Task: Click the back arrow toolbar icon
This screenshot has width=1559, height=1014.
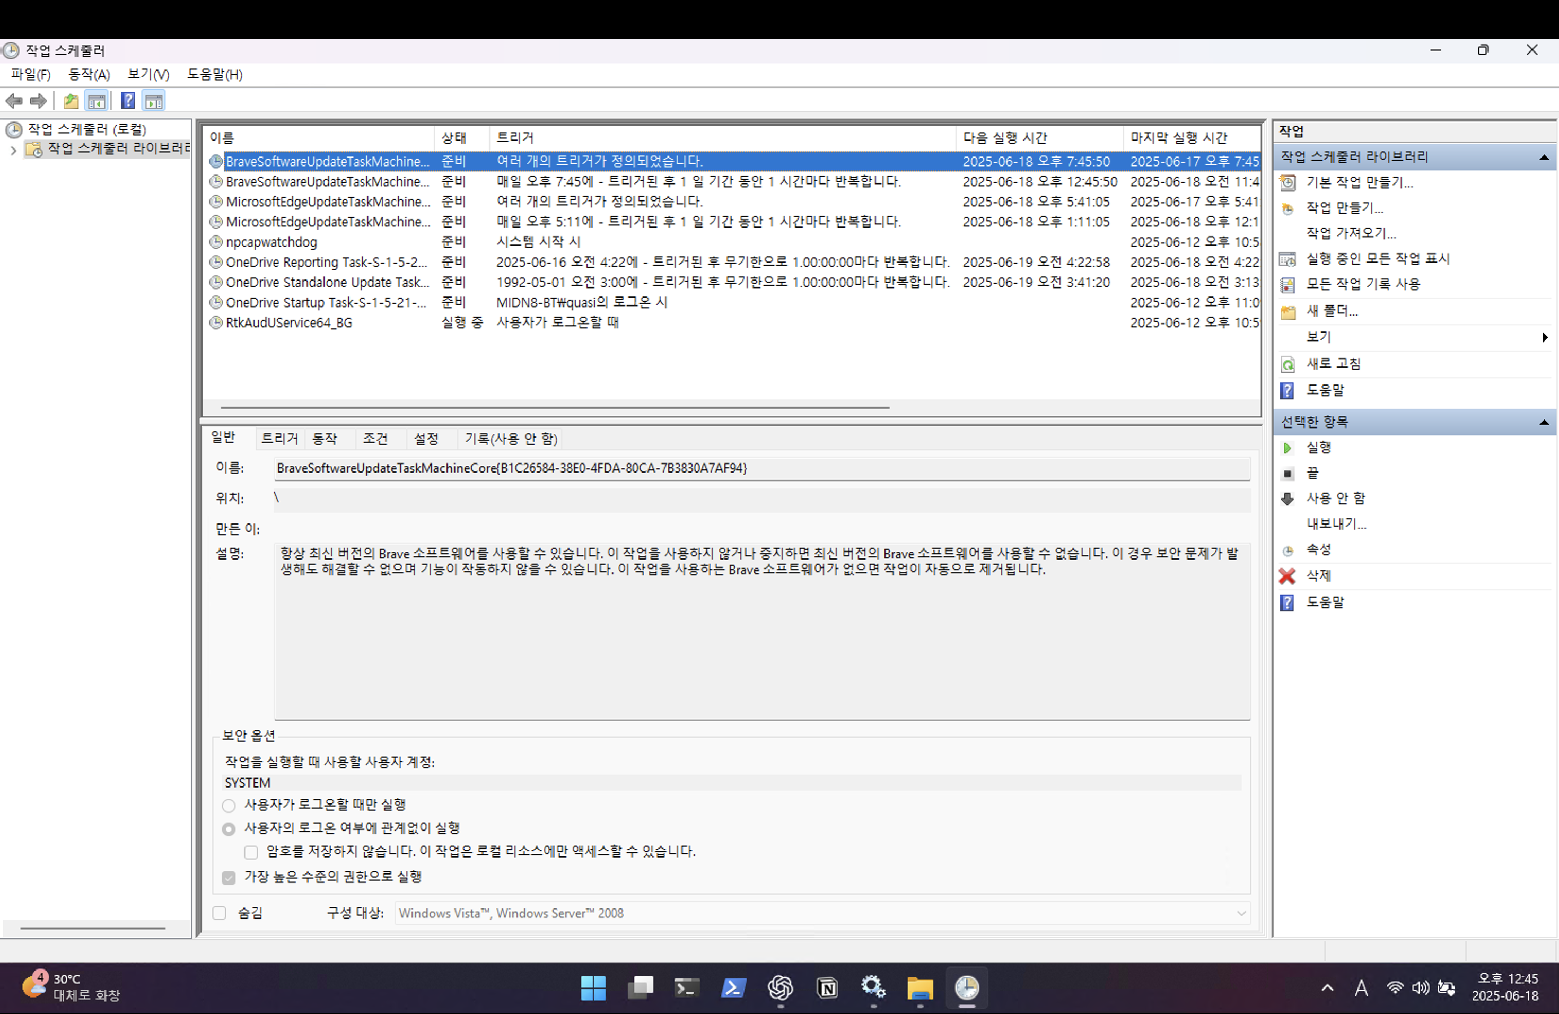Action: 14,101
